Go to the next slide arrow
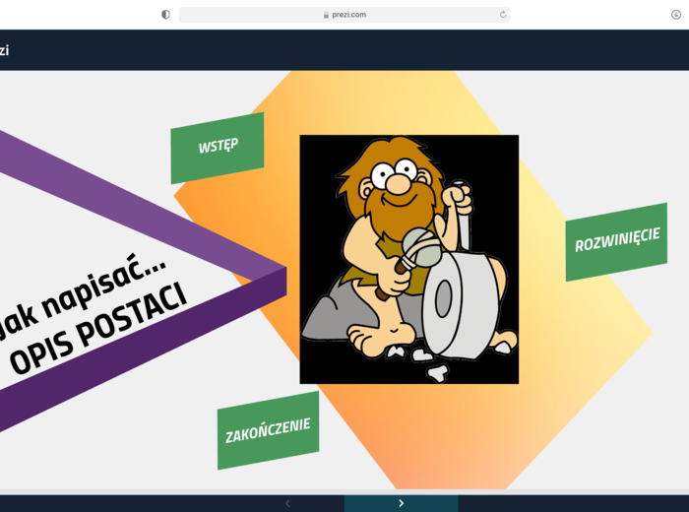689x512 pixels. (401, 503)
